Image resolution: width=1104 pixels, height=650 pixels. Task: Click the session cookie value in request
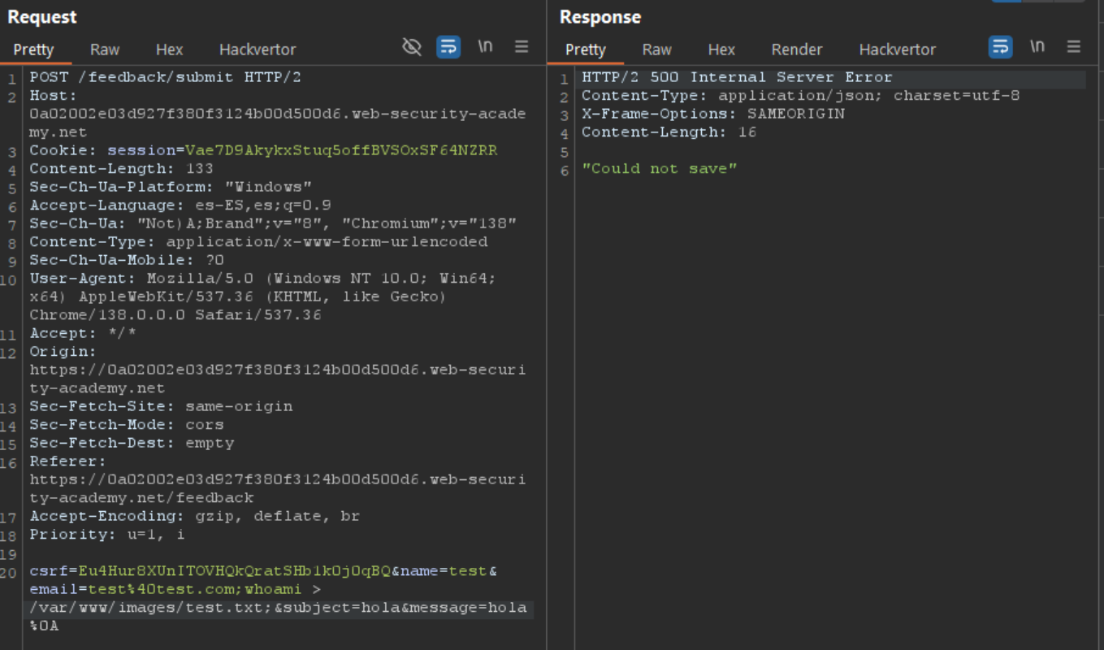click(x=341, y=151)
